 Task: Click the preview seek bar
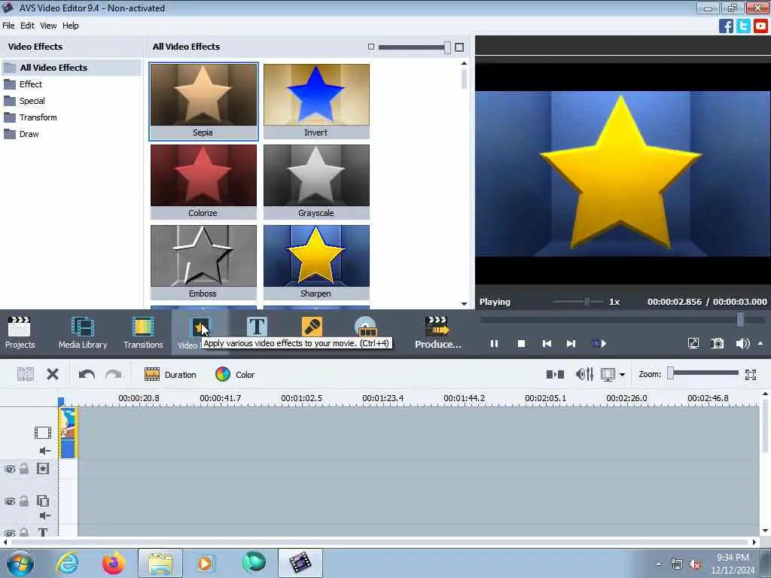622,319
